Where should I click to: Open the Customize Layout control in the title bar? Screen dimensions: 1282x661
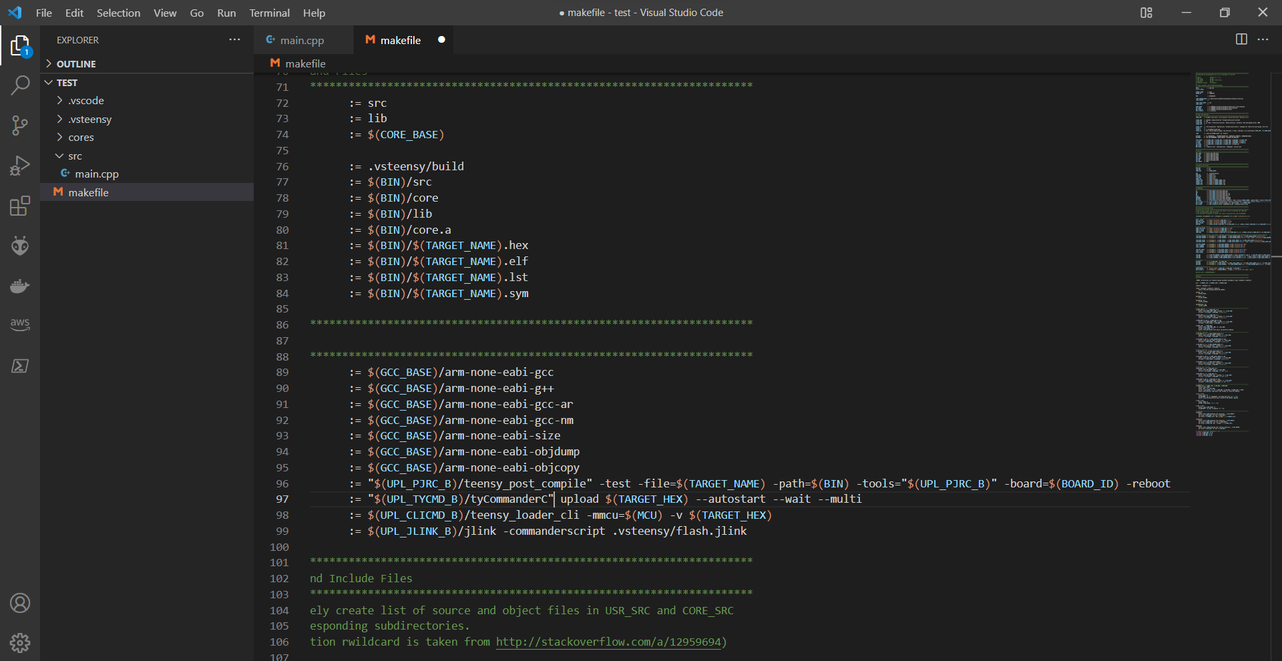[1146, 13]
